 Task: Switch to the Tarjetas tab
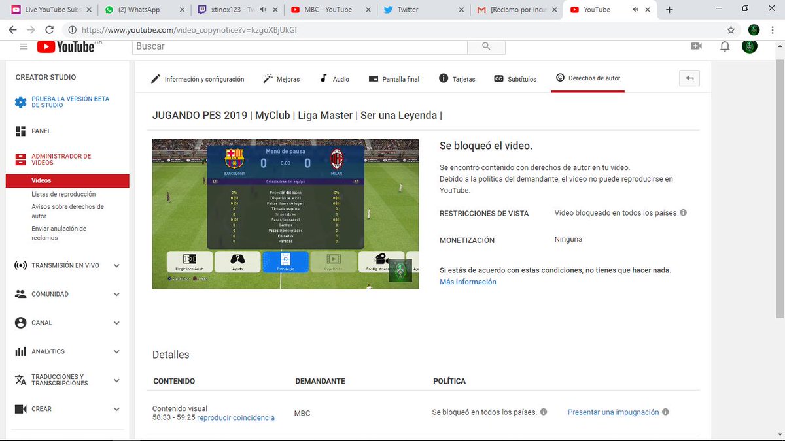point(457,79)
